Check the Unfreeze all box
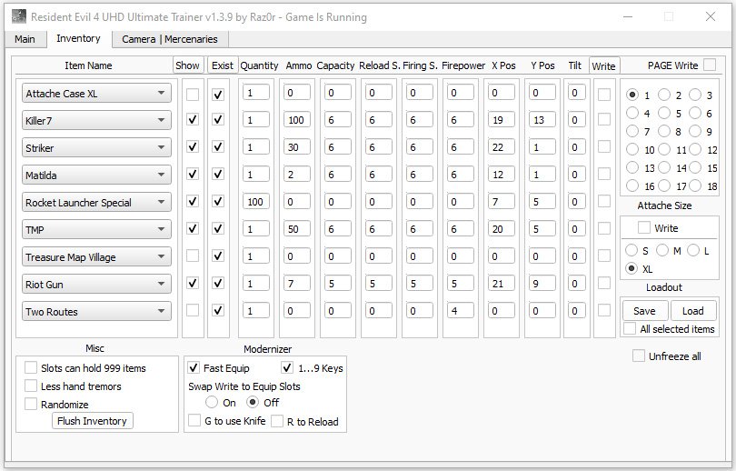Viewport: 736px width, 471px height. [639, 356]
